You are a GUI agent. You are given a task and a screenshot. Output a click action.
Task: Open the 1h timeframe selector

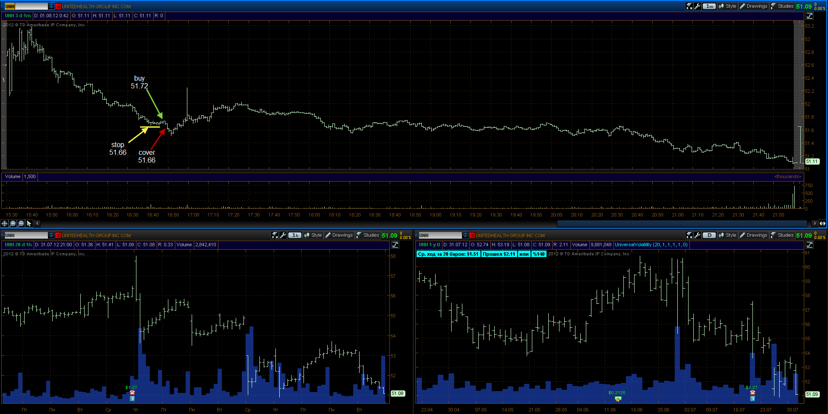coord(295,235)
